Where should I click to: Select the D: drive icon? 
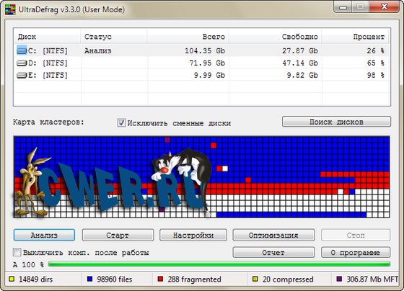click(22, 63)
